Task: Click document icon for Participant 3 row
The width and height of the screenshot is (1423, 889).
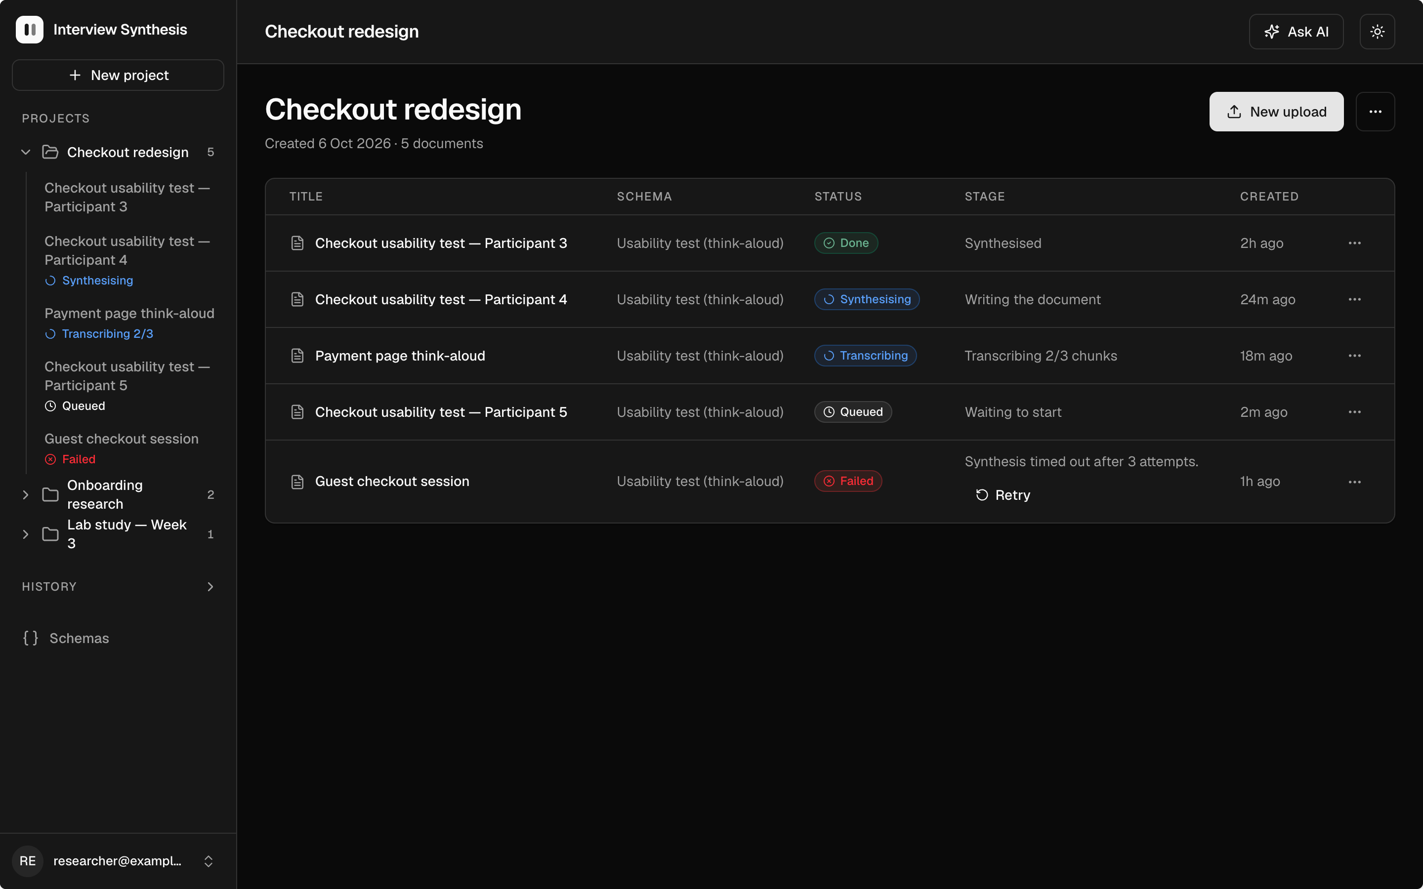Action: (x=297, y=243)
